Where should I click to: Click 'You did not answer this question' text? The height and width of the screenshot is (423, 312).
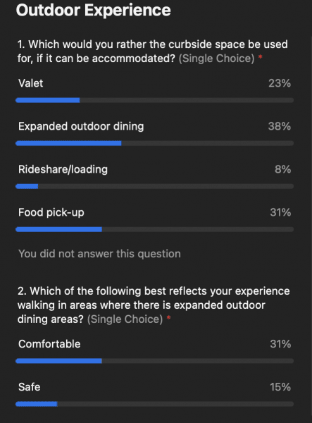pyautogui.click(x=99, y=254)
